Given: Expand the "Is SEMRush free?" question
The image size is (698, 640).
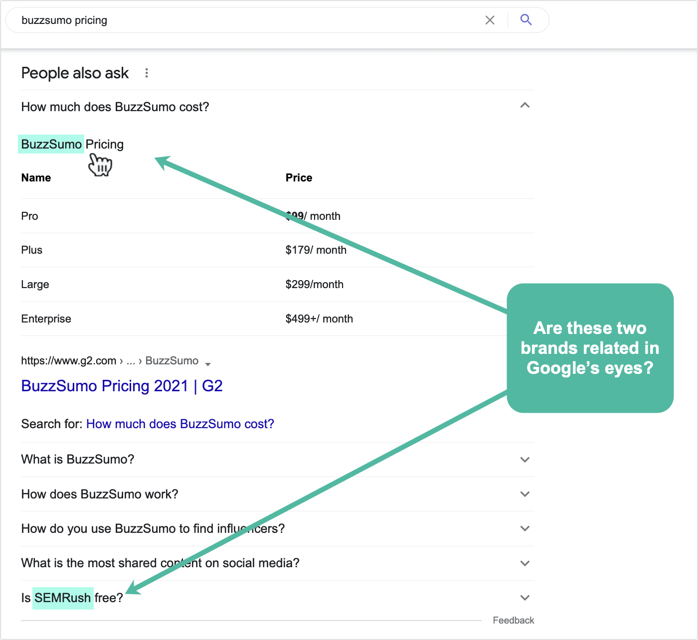Looking at the screenshot, I should pos(524,598).
